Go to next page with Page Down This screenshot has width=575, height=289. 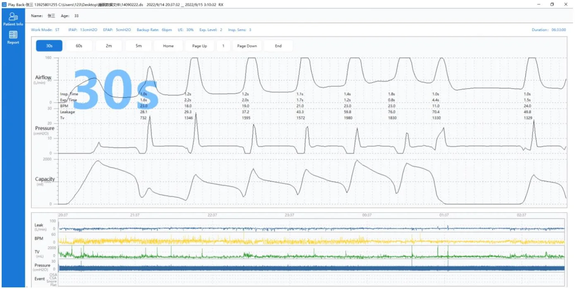pos(247,46)
